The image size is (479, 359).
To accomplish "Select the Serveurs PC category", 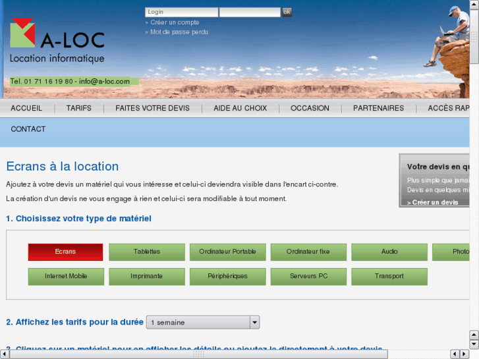I will [x=308, y=277].
